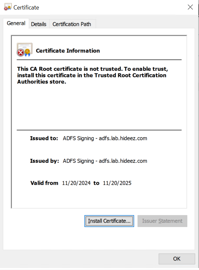Click the certificate icon in title bar
The height and width of the screenshot is (270, 199).
tap(8, 7)
